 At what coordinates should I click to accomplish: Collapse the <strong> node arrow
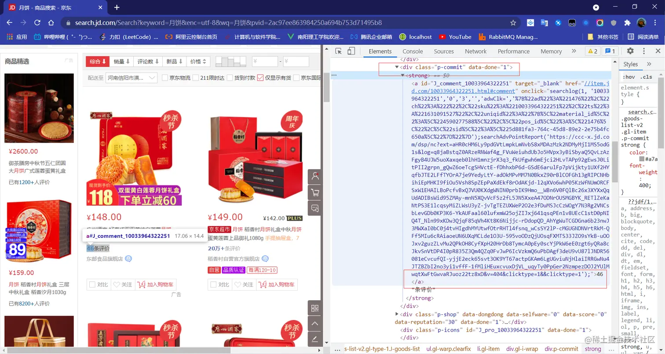[402, 76]
